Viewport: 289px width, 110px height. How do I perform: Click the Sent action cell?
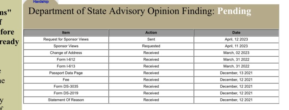[151, 40]
